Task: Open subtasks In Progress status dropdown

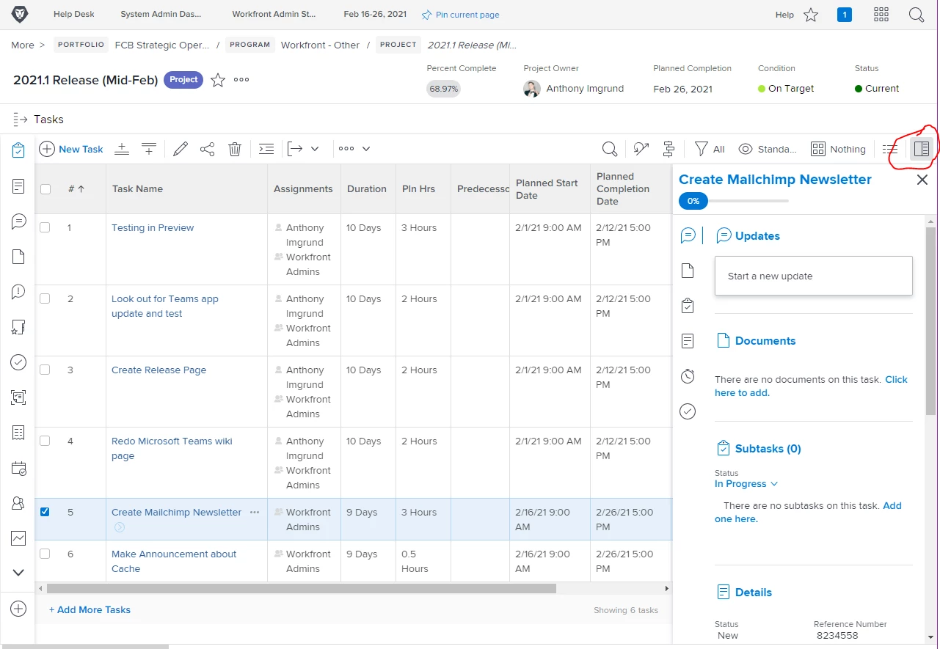Action: point(746,484)
